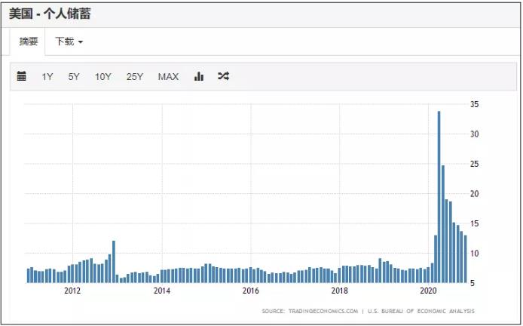Select the late-2012 spike bar
The height and width of the screenshot is (326, 523).
[114, 261]
